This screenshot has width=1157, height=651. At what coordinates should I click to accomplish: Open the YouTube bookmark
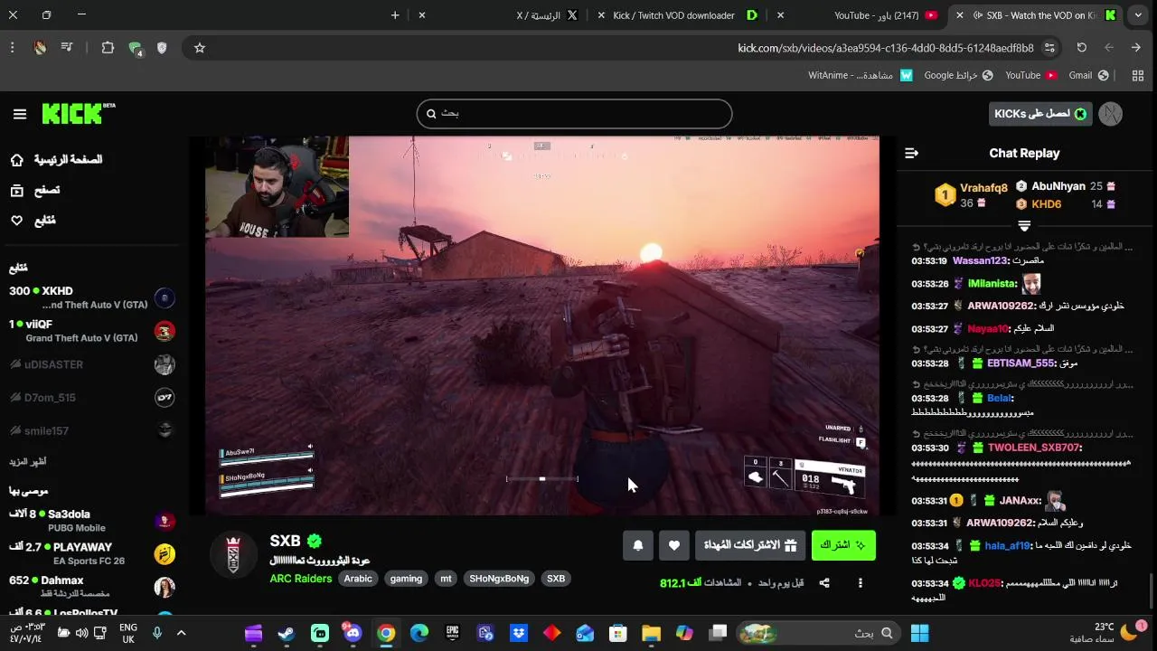pos(1030,75)
